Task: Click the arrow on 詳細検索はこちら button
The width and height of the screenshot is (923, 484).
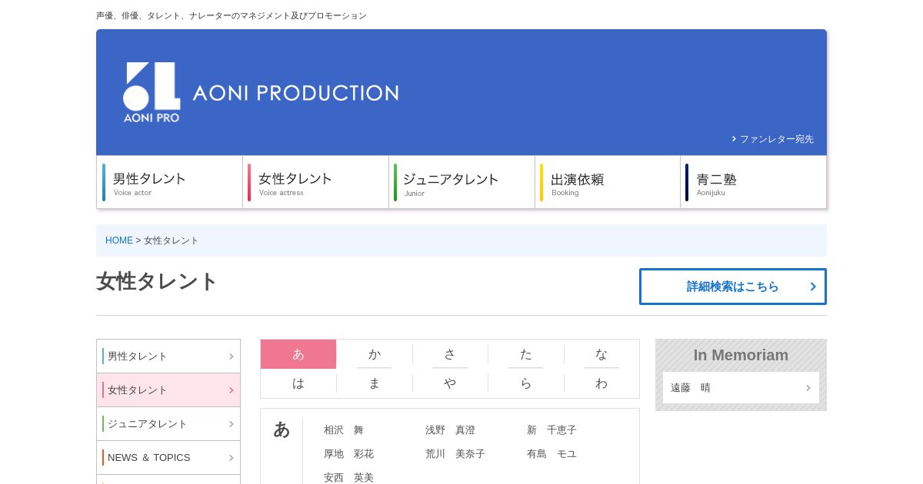Action: tap(813, 287)
